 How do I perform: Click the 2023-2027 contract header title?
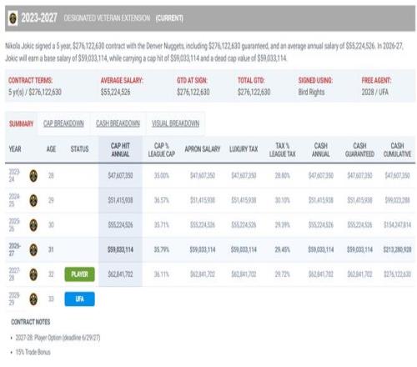(x=39, y=18)
